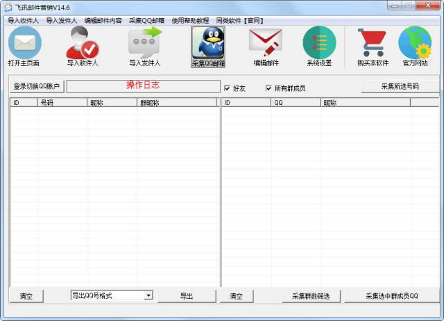The image size is (444, 321).
Task: Click the left panel 清空 button
Action: tap(26, 296)
